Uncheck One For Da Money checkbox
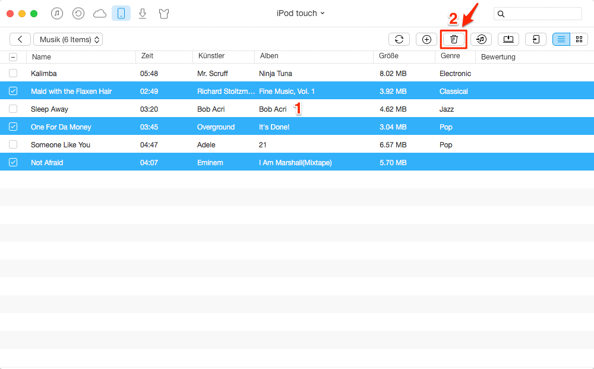Screen dimensions: 594x369 13,127
